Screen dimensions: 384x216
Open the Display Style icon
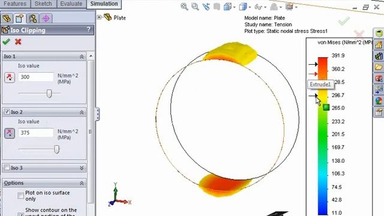242,7
